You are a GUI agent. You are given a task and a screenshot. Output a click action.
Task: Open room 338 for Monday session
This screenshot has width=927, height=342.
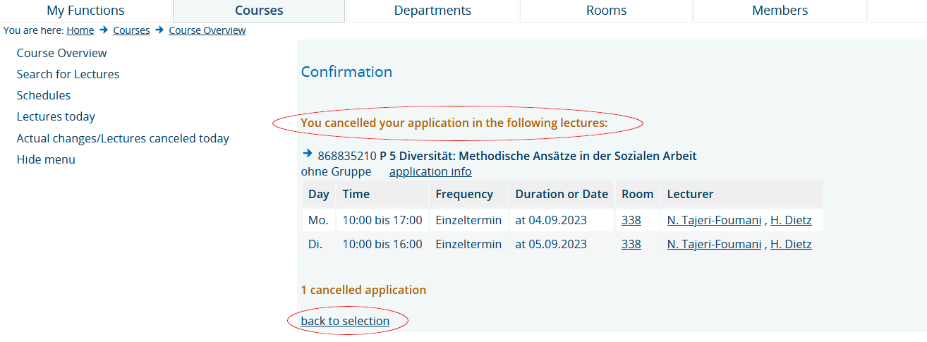[x=631, y=220]
